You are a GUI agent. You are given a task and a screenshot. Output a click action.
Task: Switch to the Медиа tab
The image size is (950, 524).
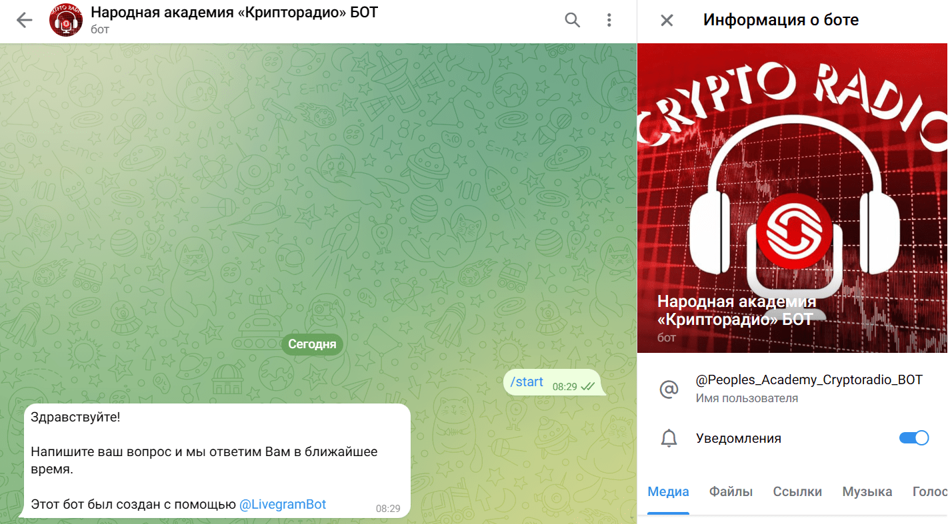point(668,492)
